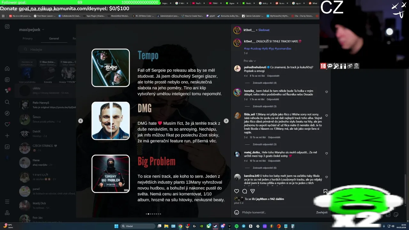Like honzikz_ comment heart
409x230 pixels.
pos(327,92)
